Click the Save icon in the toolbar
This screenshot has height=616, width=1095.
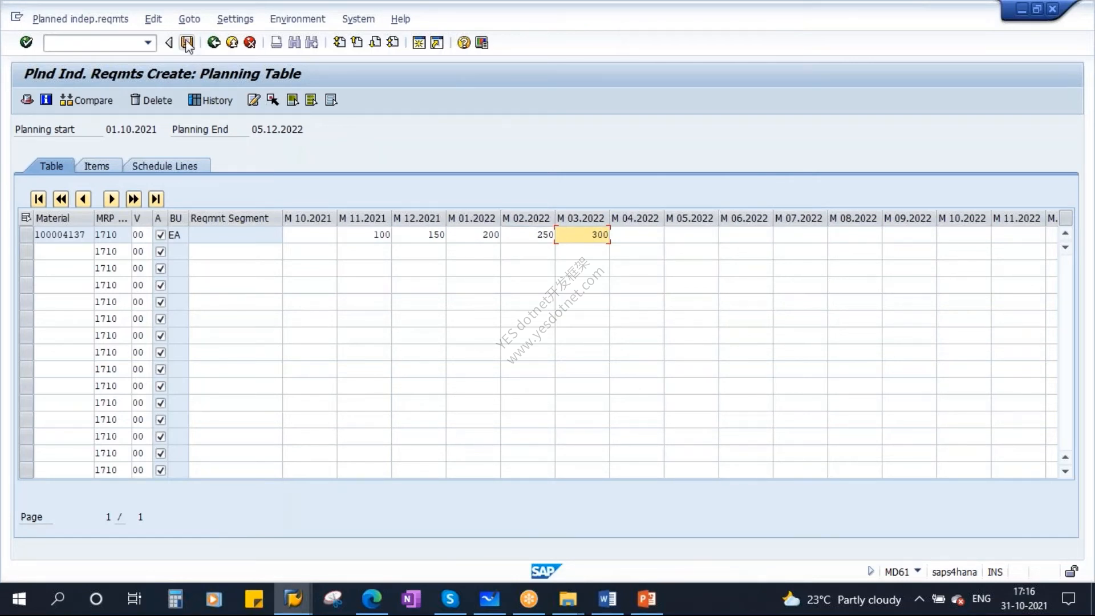tap(187, 42)
